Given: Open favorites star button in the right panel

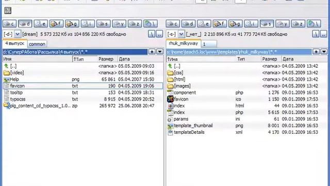Looking at the screenshot, I should pos(316,52).
